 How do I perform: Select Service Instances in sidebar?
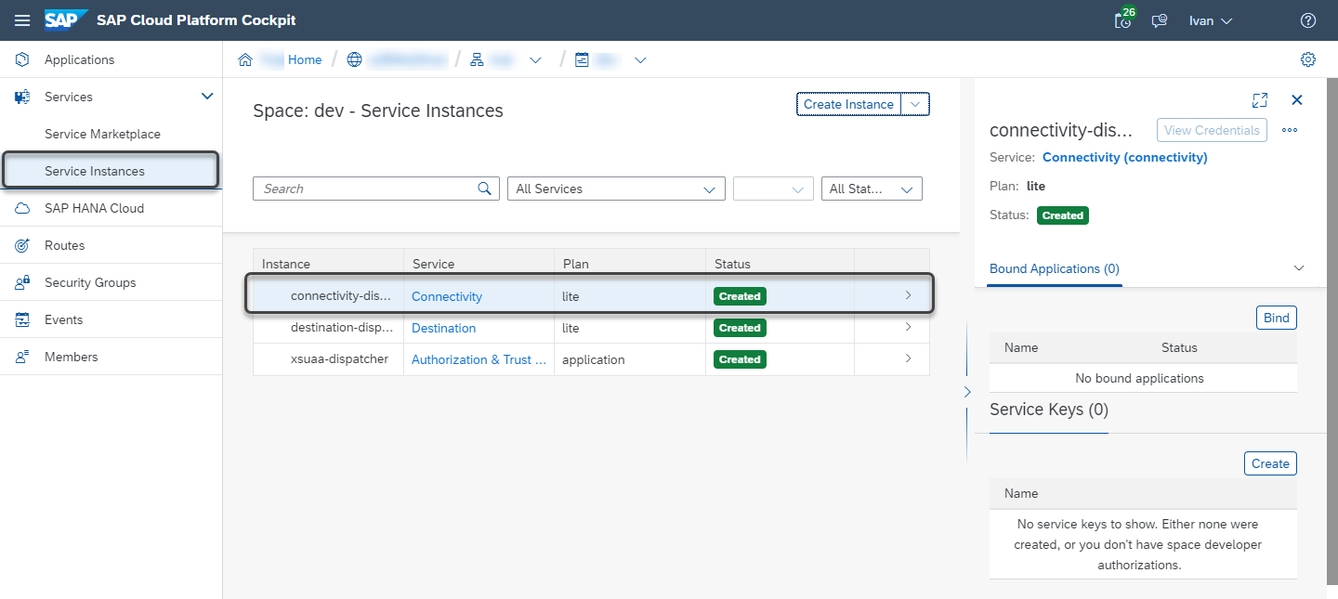click(111, 171)
